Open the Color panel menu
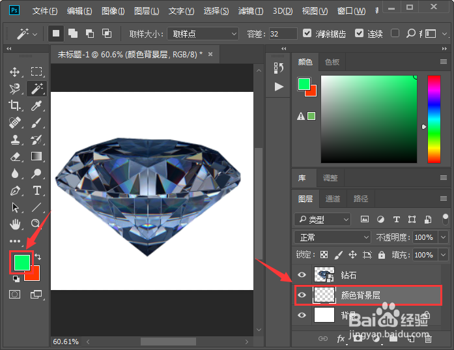Image resolution: width=454 pixels, height=350 pixels. [x=444, y=62]
